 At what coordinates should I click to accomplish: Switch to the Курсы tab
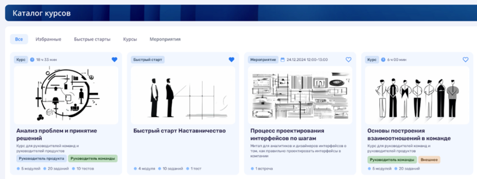(x=130, y=39)
